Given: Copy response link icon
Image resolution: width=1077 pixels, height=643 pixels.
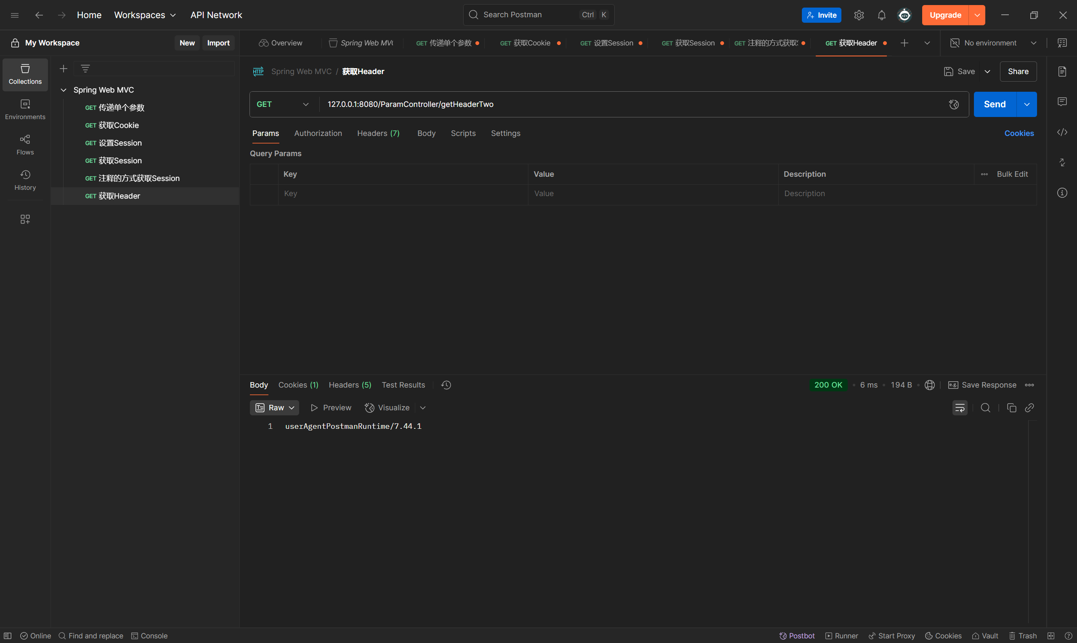Looking at the screenshot, I should click(x=1029, y=408).
